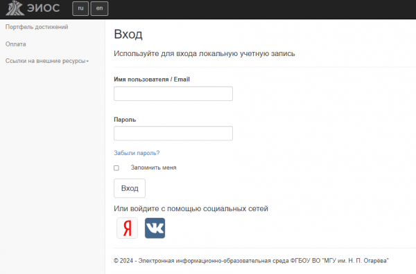Open Оплата in the sidebar
The width and height of the screenshot is (416, 274).
coord(16,44)
